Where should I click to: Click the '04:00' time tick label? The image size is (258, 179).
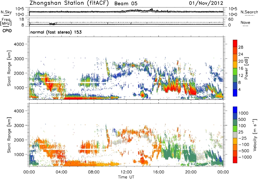click(62, 172)
